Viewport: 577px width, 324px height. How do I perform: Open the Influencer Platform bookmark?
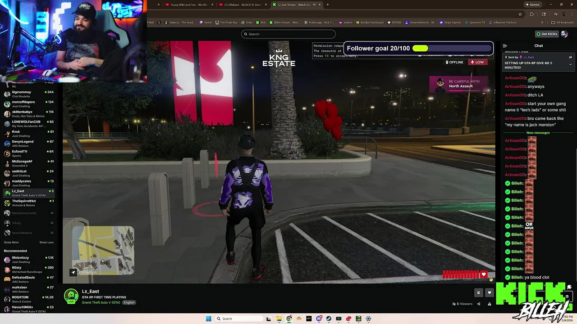coord(503,22)
